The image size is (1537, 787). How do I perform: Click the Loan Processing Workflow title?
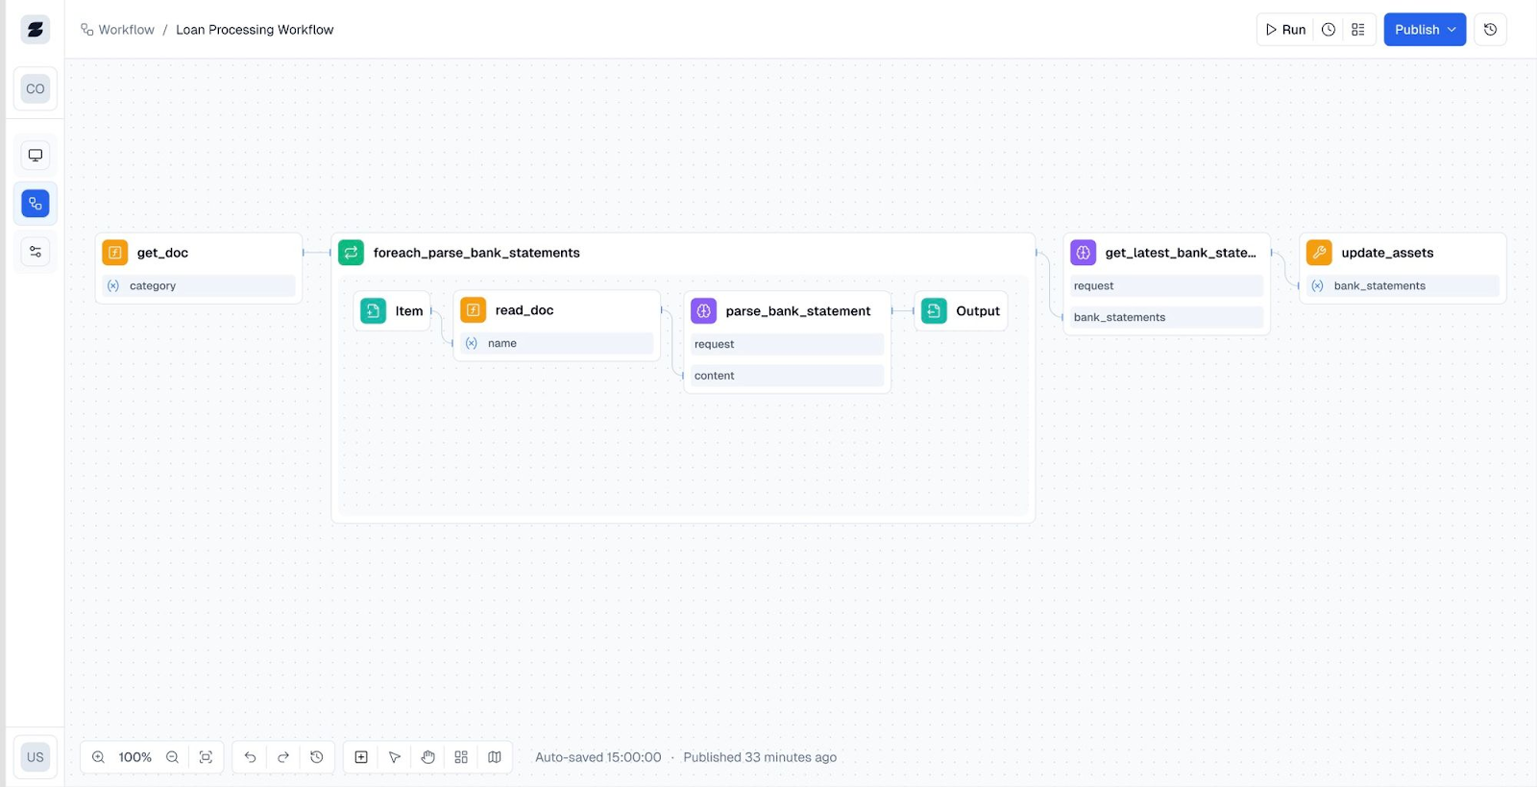point(255,30)
